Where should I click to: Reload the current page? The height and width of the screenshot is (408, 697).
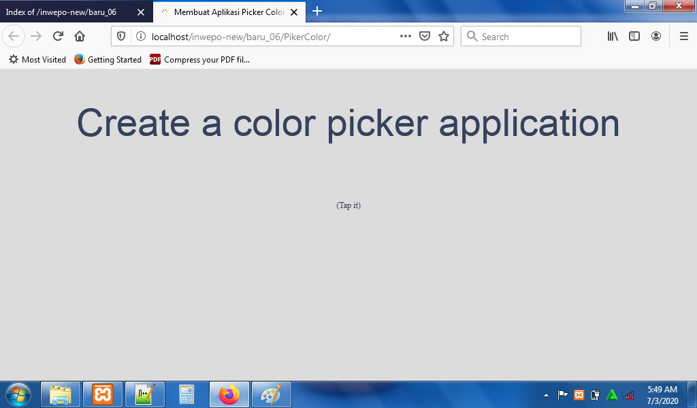[x=58, y=37]
